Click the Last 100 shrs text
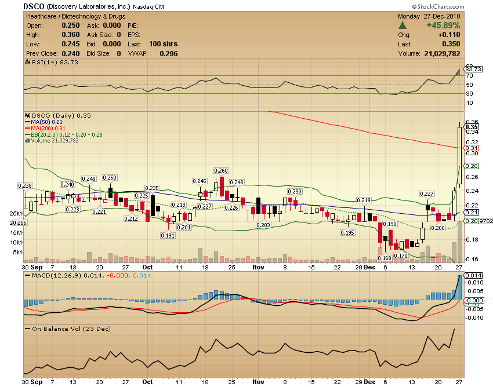This screenshot has width=493, height=387. pos(163,44)
